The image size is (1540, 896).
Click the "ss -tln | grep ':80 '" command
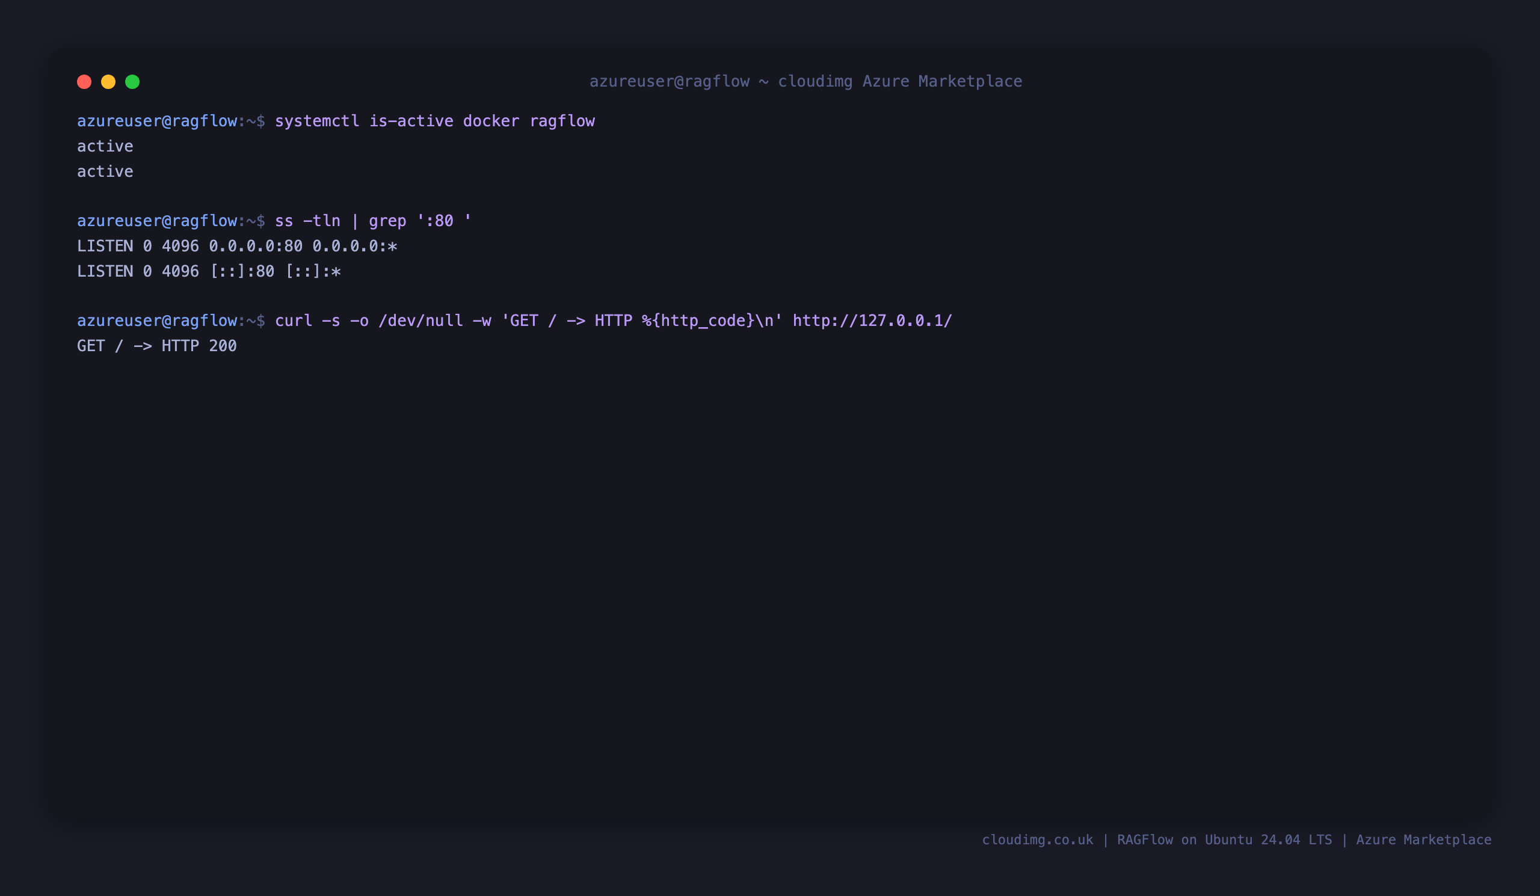pyautogui.click(x=373, y=221)
